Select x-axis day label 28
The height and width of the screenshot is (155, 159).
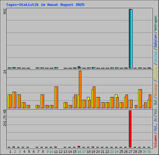pyautogui.click(x=135, y=152)
